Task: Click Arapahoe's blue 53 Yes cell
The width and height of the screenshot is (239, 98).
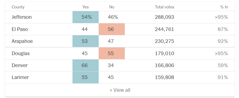Action: click(x=86, y=41)
